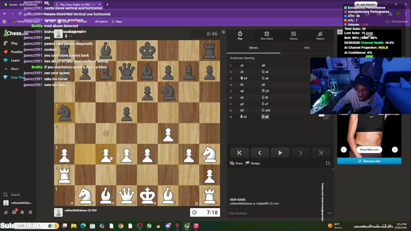The height and width of the screenshot is (231, 411).
Task: Resign the game
Action: click(253, 163)
